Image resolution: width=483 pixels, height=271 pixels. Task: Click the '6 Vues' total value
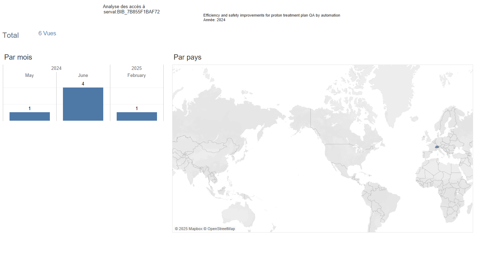(47, 33)
